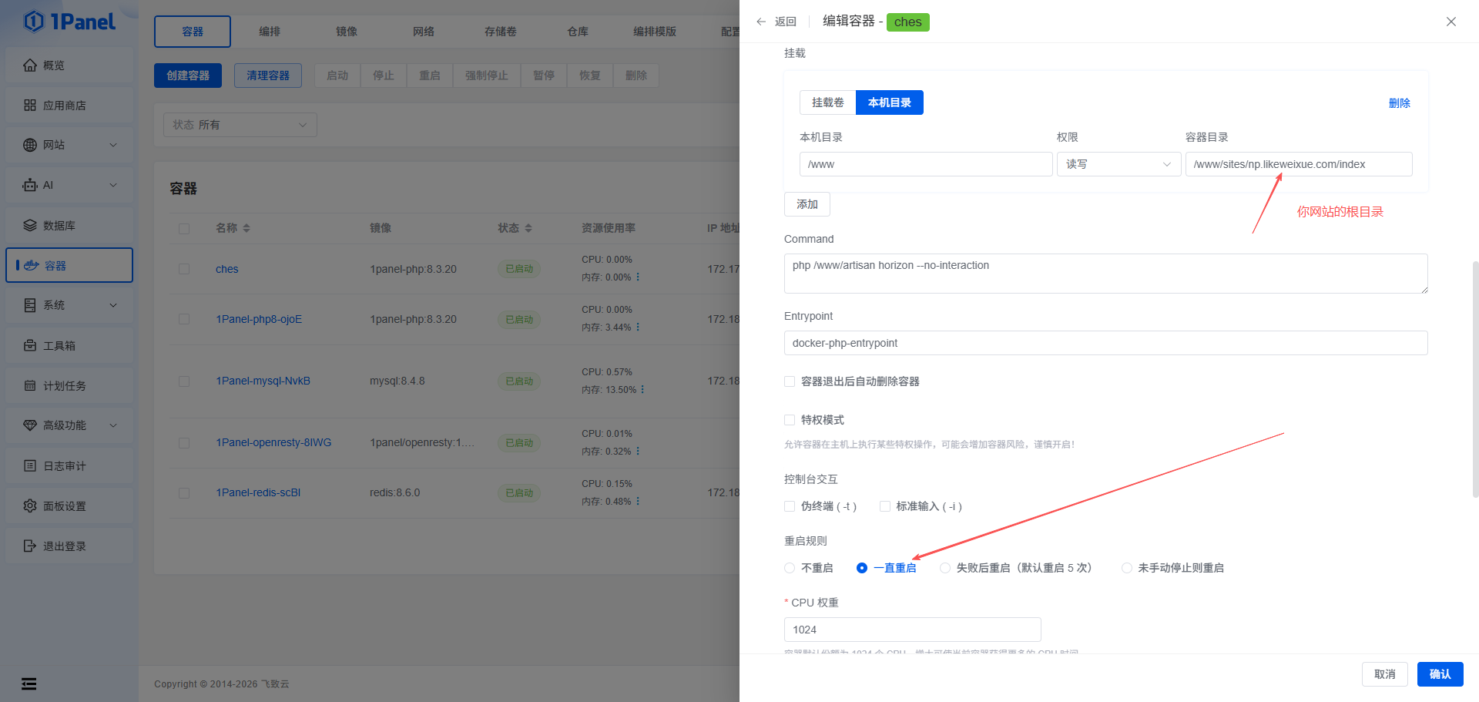1479x702 pixels.
Task: Click the 确认 button
Action: pyautogui.click(x=1440, y=674)
